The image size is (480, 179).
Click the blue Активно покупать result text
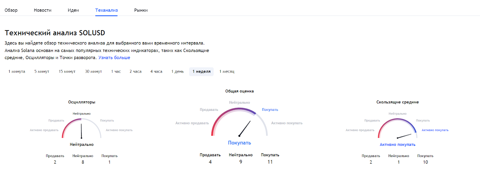click(x=397, y=145)
